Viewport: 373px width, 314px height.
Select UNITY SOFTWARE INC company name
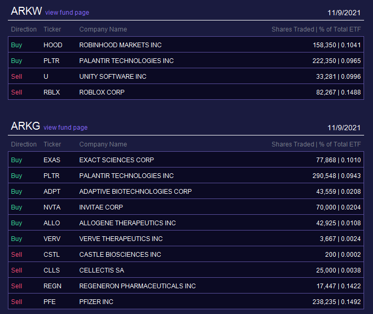(x=113, y=76)
